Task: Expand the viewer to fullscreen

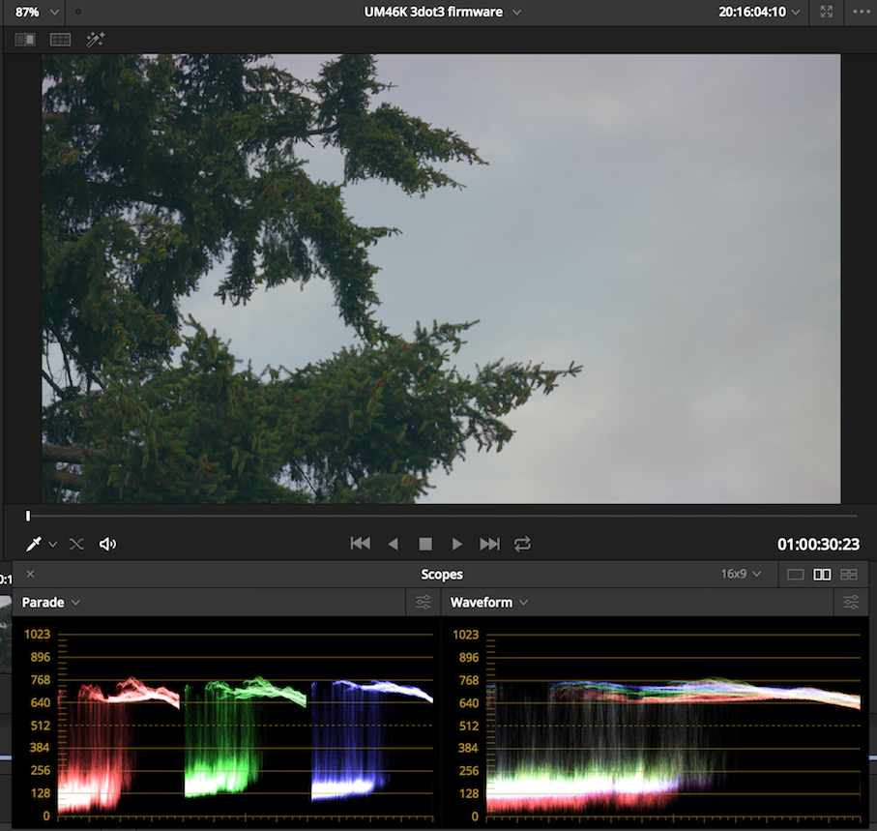Action: coord(826,12)
